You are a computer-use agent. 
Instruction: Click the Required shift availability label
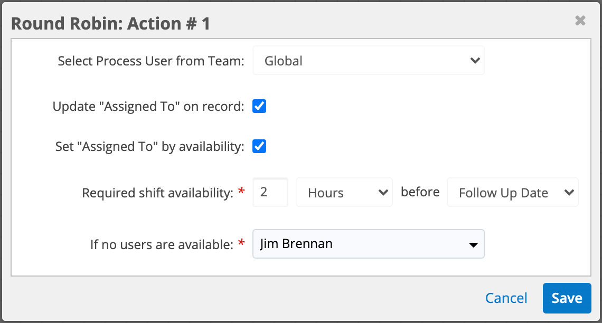(x=157, y=193)
